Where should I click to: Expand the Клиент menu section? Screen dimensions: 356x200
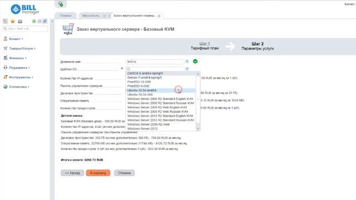click(x=16, y=39)
